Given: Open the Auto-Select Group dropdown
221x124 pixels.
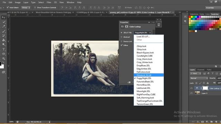Looking at the screenshot, I should tap(26, 8).
